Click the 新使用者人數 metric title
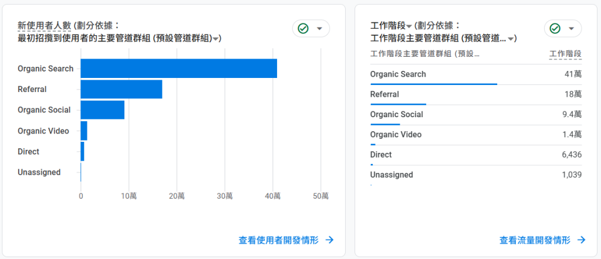601x259 pixels. [x=43, y=26]
